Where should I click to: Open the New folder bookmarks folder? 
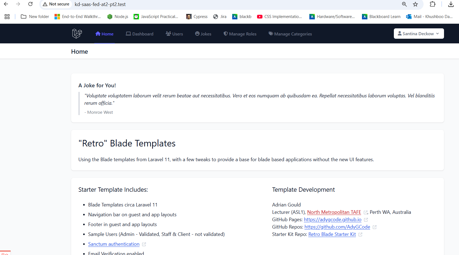click(35, 17)
